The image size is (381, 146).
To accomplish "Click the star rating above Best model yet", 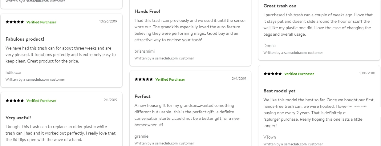I will coord(273,74).
